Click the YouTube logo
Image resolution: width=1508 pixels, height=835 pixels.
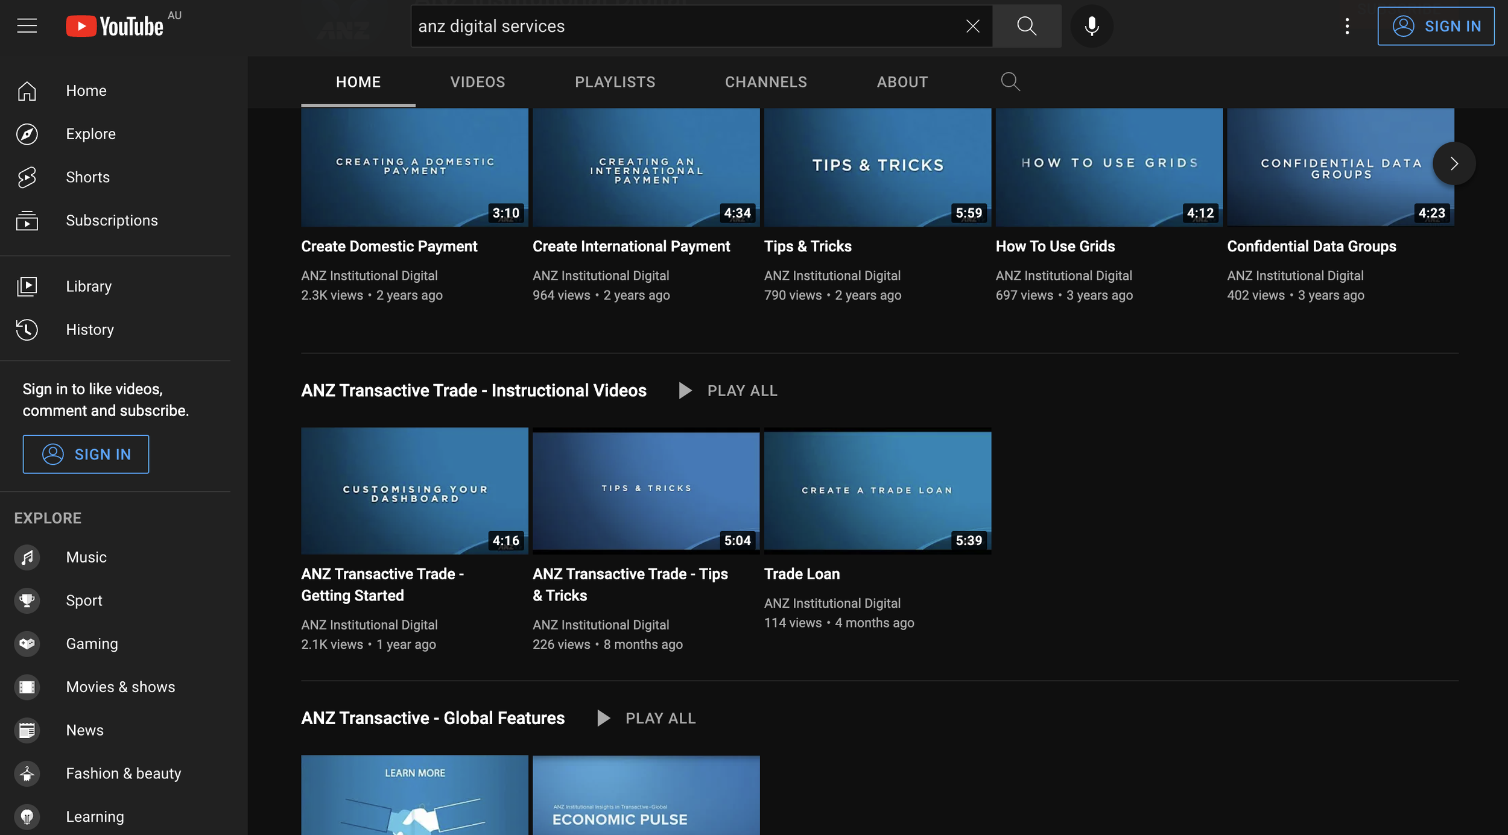(x=115, y=26)
